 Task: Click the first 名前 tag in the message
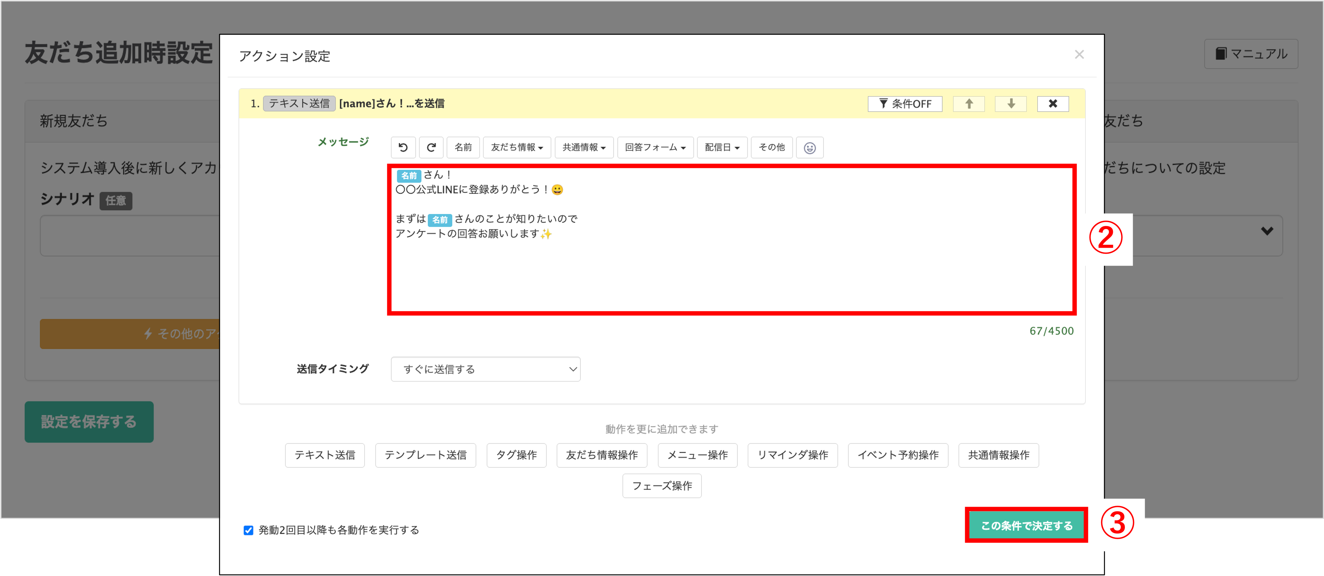pyautogui.click(x=409, y=176)
